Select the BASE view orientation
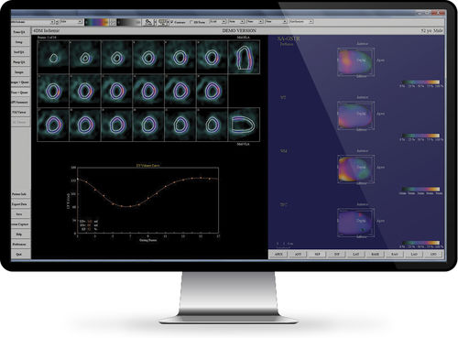 [376, 254]
